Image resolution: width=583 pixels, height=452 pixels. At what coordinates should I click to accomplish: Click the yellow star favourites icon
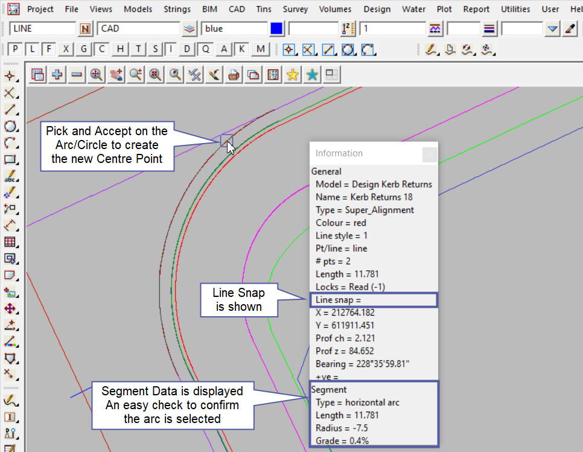pyautogui.click(x=293, y=74)
